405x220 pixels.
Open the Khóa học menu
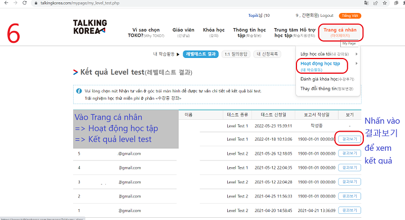pos(214,33)
